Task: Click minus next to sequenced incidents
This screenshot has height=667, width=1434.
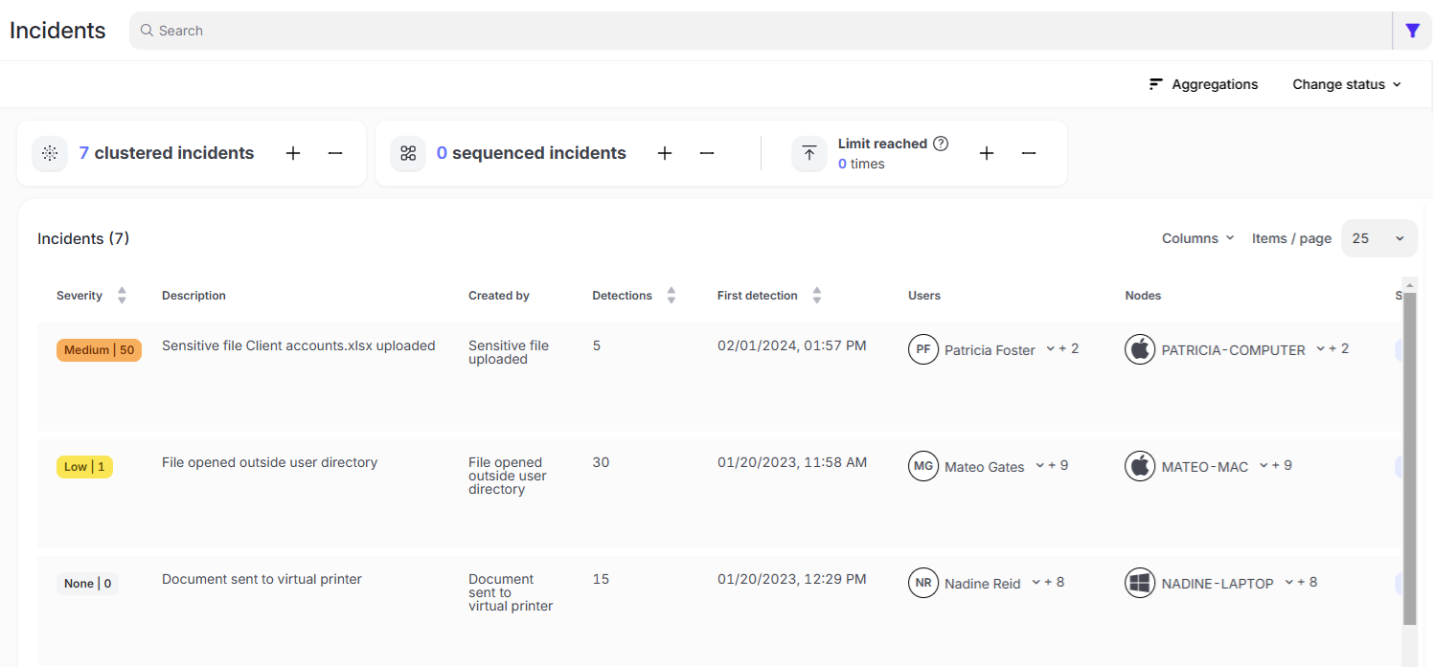Action: [x=707, y=153]
